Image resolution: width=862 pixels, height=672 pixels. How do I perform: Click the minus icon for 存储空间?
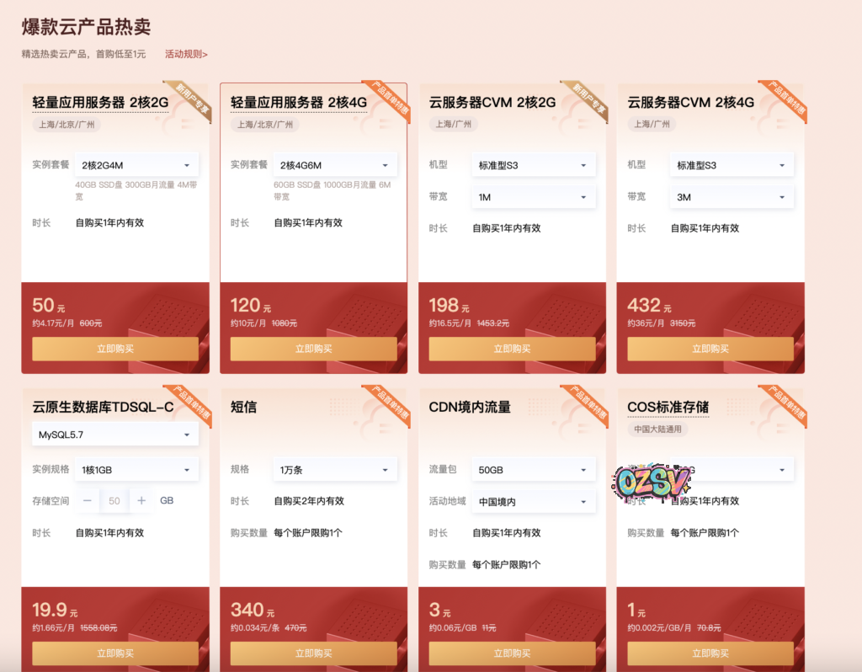(x=88, y=501)
